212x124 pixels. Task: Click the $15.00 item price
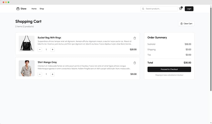click(133, 74)
